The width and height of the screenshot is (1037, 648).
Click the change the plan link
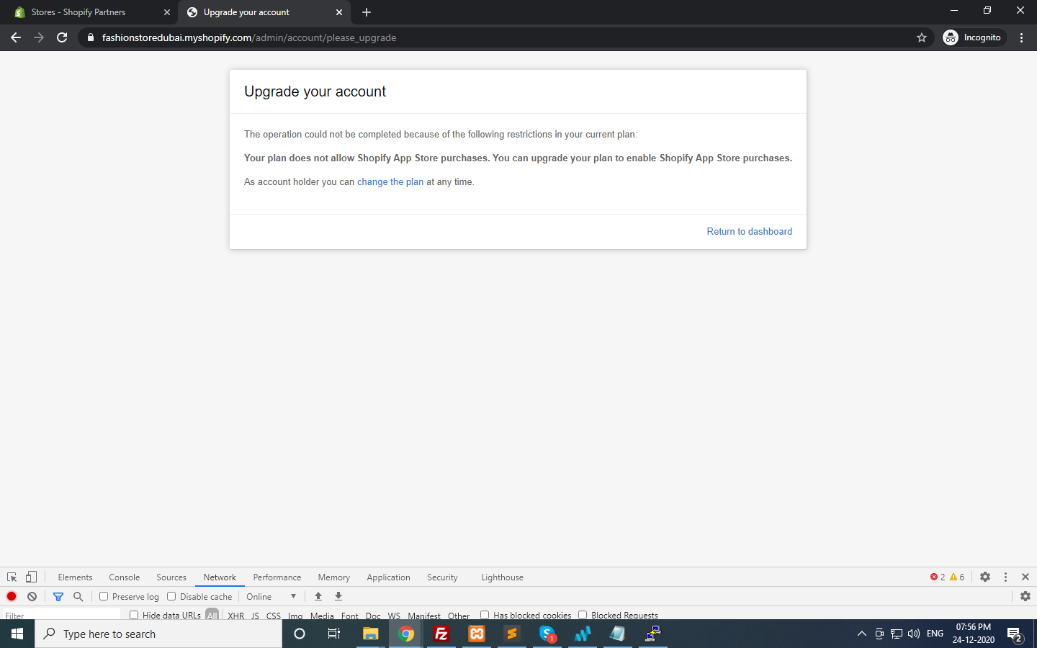[x=390, y=181]
